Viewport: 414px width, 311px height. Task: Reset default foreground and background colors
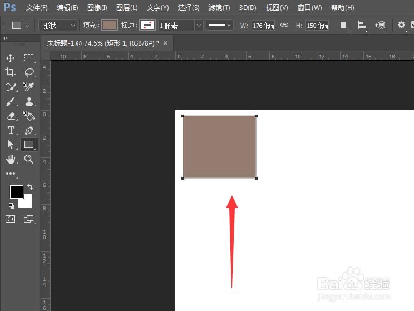point(12,206)
